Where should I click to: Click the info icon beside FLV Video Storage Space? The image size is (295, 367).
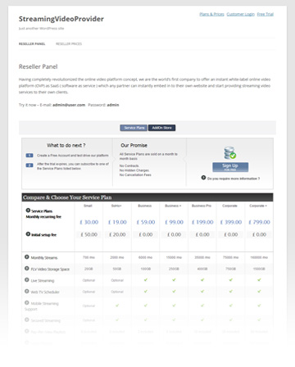[27, 269]
